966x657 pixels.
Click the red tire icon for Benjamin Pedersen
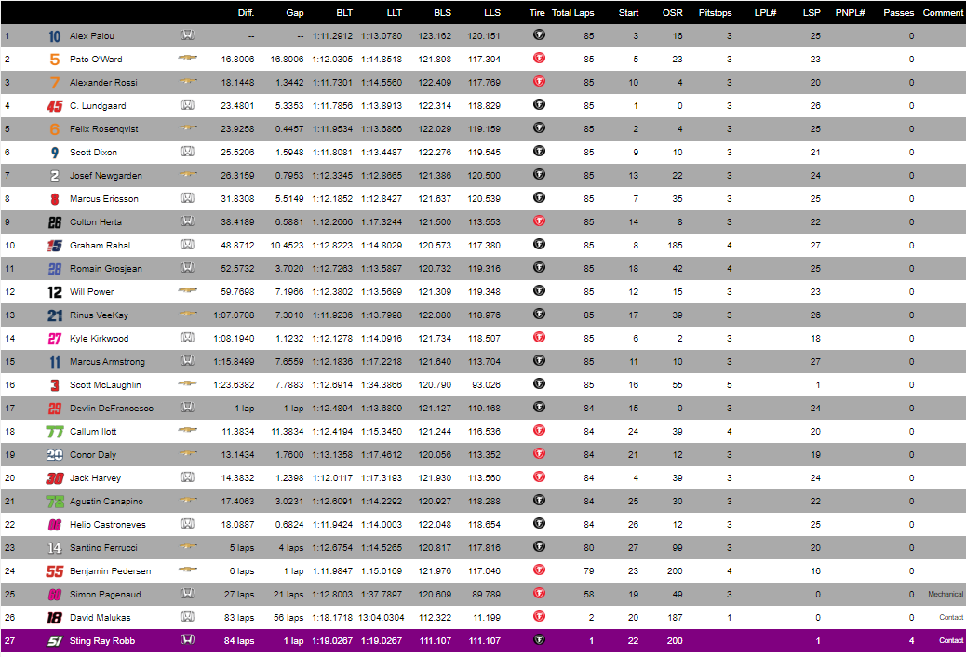point(538,570)
